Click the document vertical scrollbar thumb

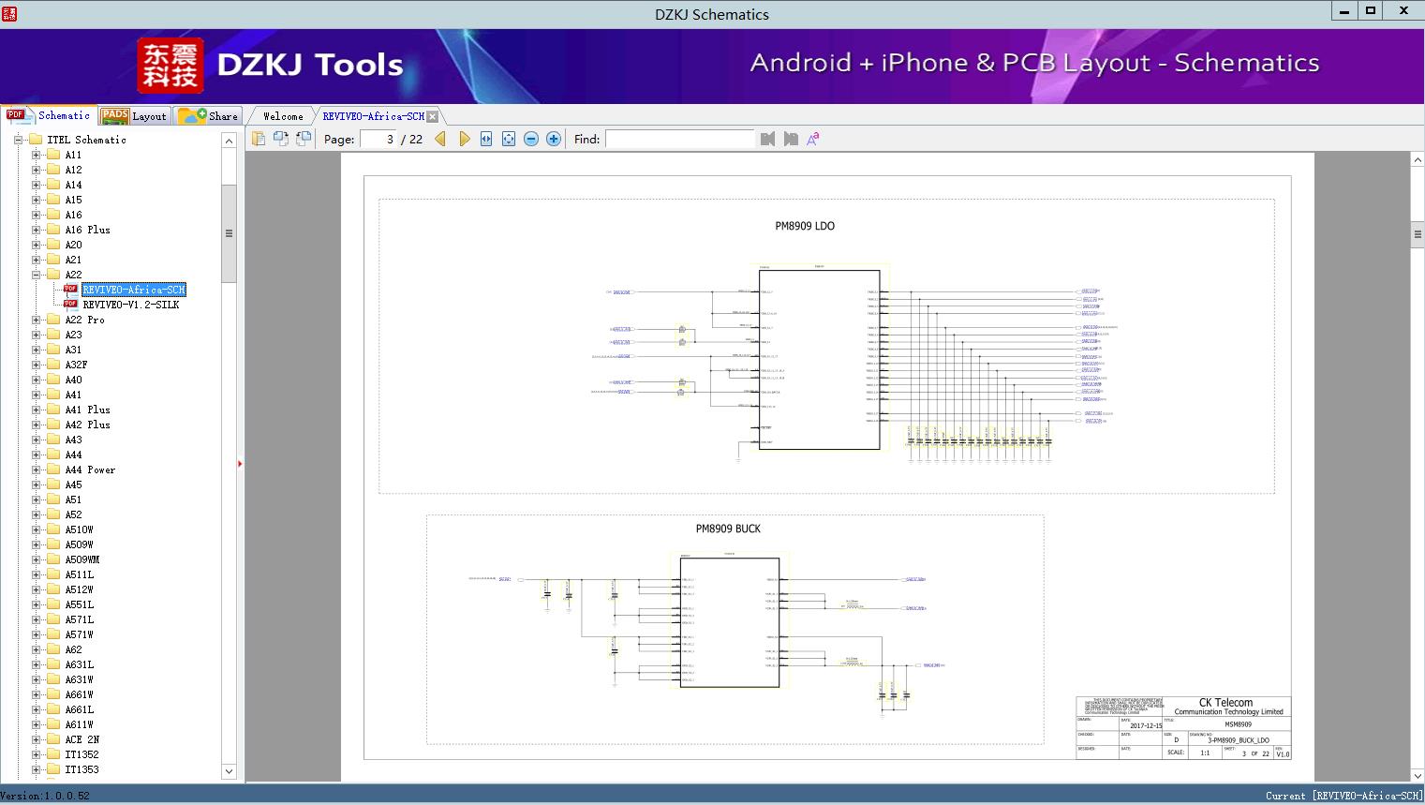coord(1418,234)
